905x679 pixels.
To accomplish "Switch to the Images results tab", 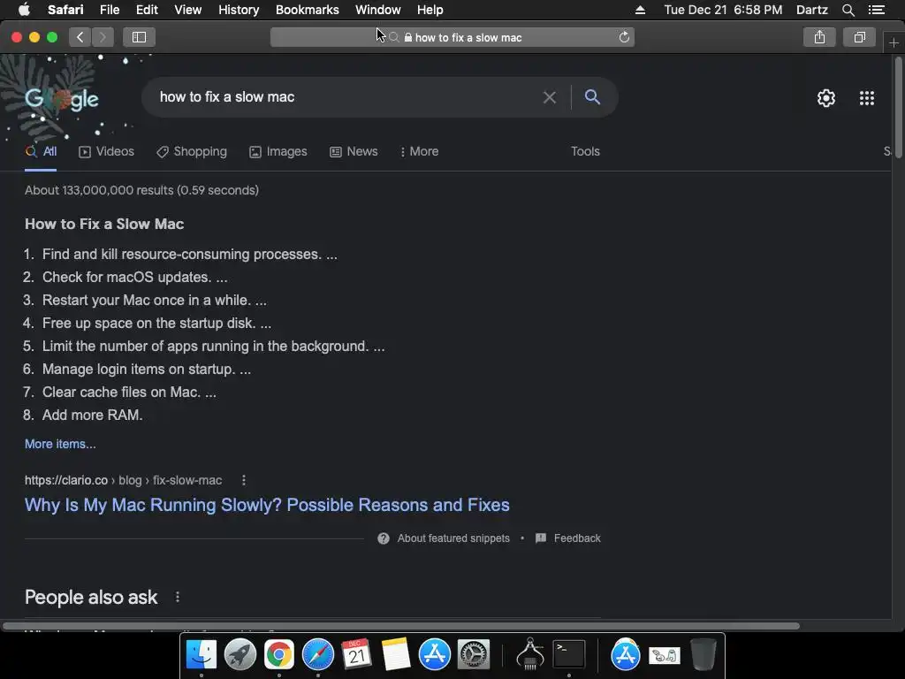I will pos(278,152).
